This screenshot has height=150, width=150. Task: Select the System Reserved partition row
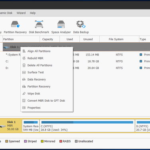pyautogui.click(x=75, y=55)
